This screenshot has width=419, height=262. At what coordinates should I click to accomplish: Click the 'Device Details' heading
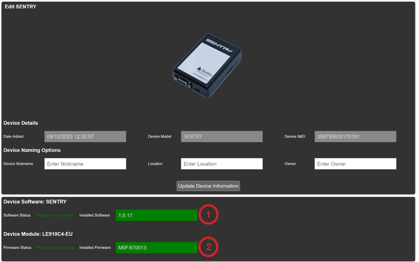21,123
